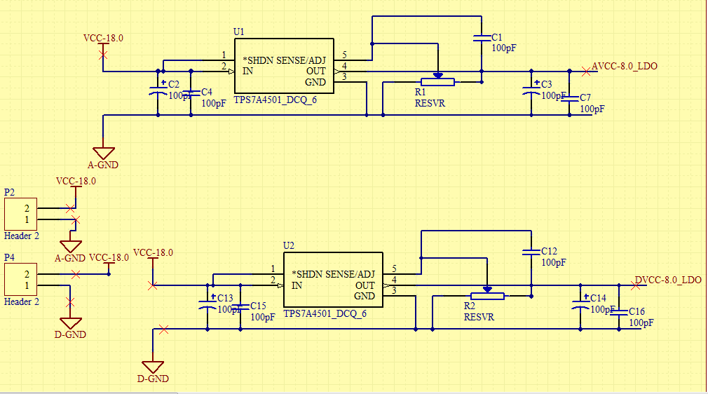
Task: Click A-GND ground symbol of U1 circuit
Action: pyautogui.click(x=104, y=153)
